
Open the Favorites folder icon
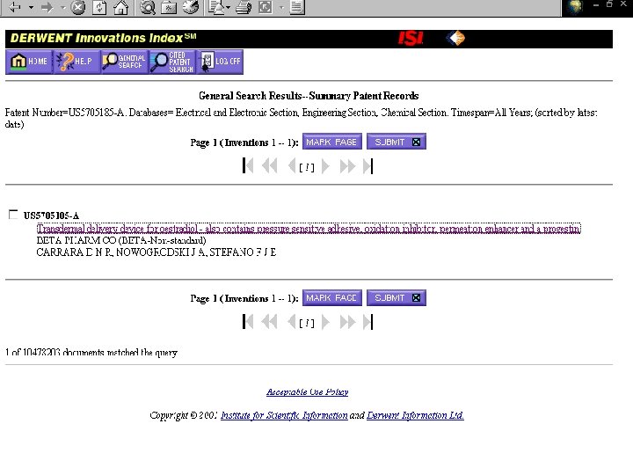click(169, 7)
